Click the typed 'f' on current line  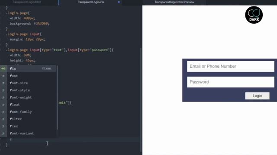11,139
